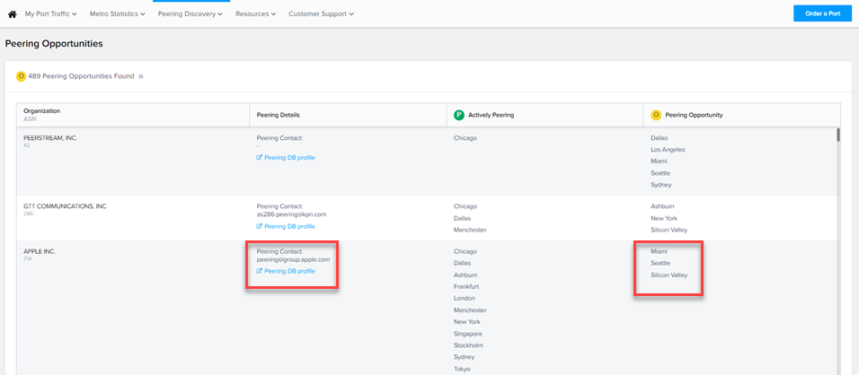Click external-link icon on PEERSTREAM Peering DB profile

pyautogui.click(x=260, y=157)
